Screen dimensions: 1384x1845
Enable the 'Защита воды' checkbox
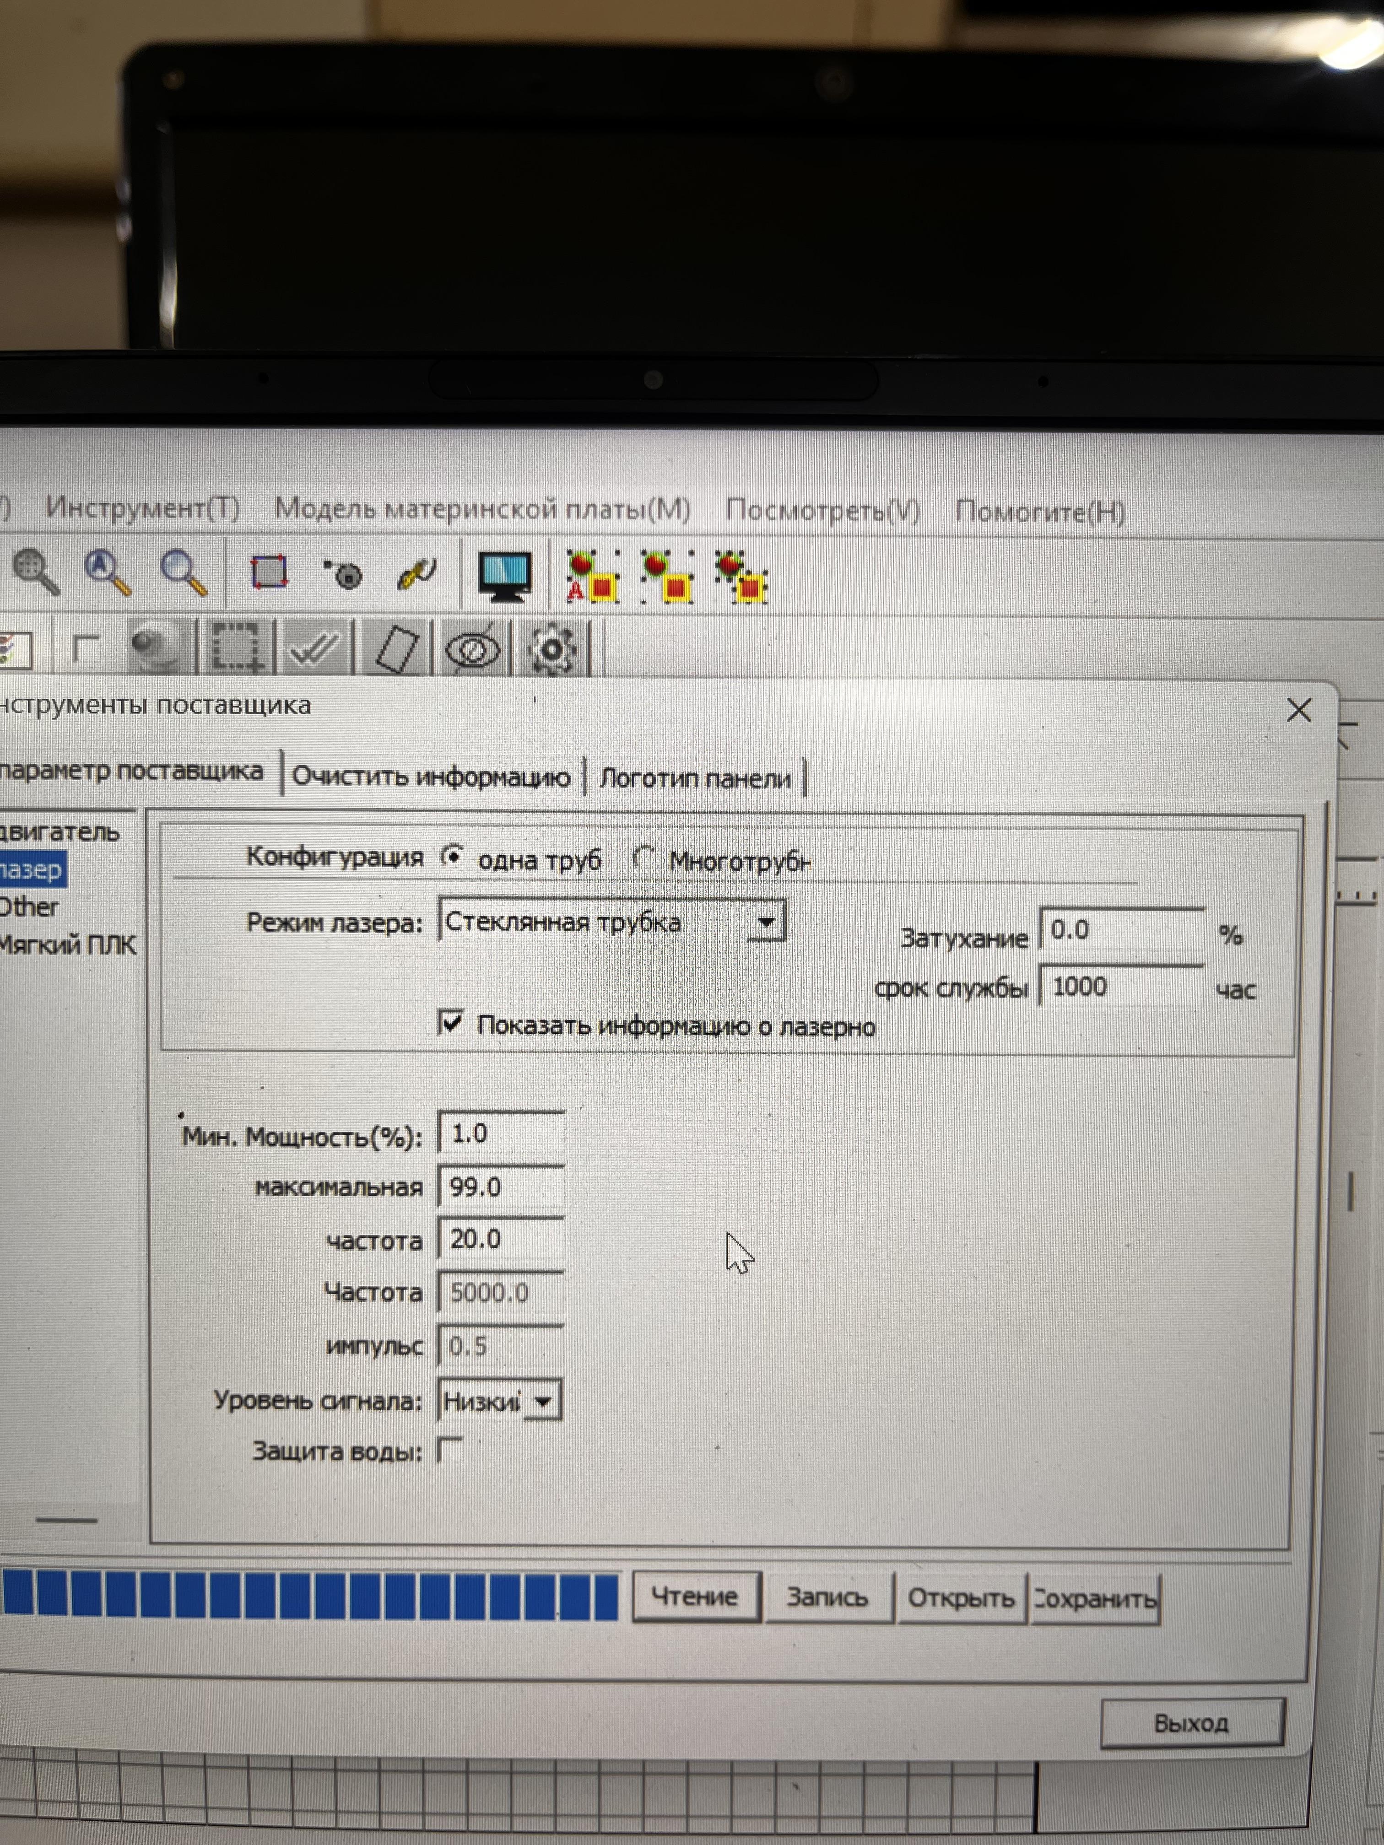click(449, 1450)
